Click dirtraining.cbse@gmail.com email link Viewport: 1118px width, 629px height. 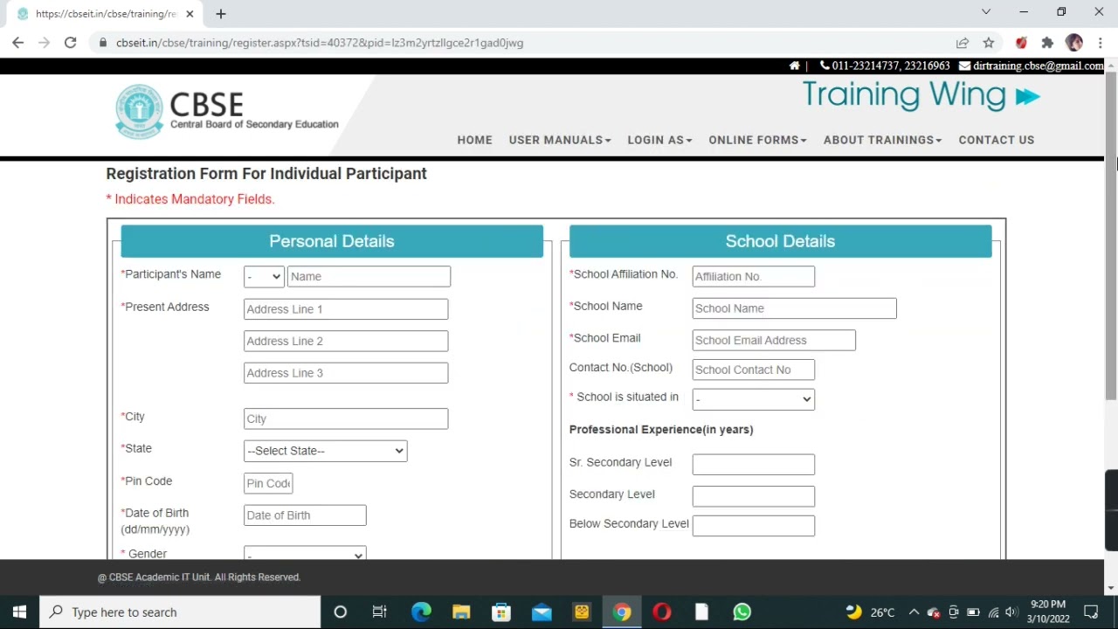1039,66
